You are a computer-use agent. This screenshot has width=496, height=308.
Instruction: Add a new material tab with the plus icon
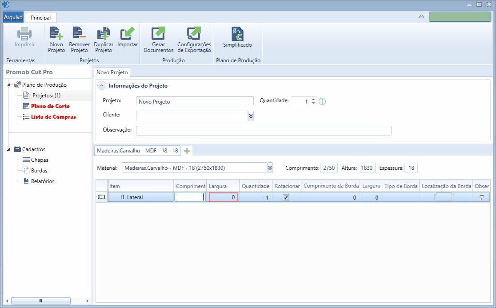pyautogui.click(x=187, y=151)
